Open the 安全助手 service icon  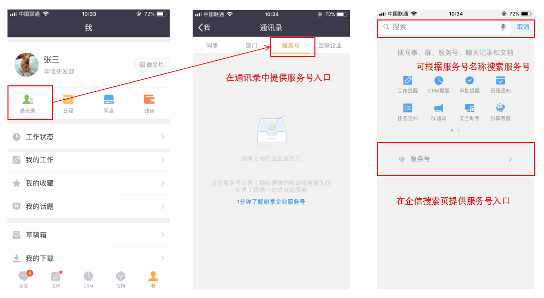pyautogui.click(x=470, y=112)
